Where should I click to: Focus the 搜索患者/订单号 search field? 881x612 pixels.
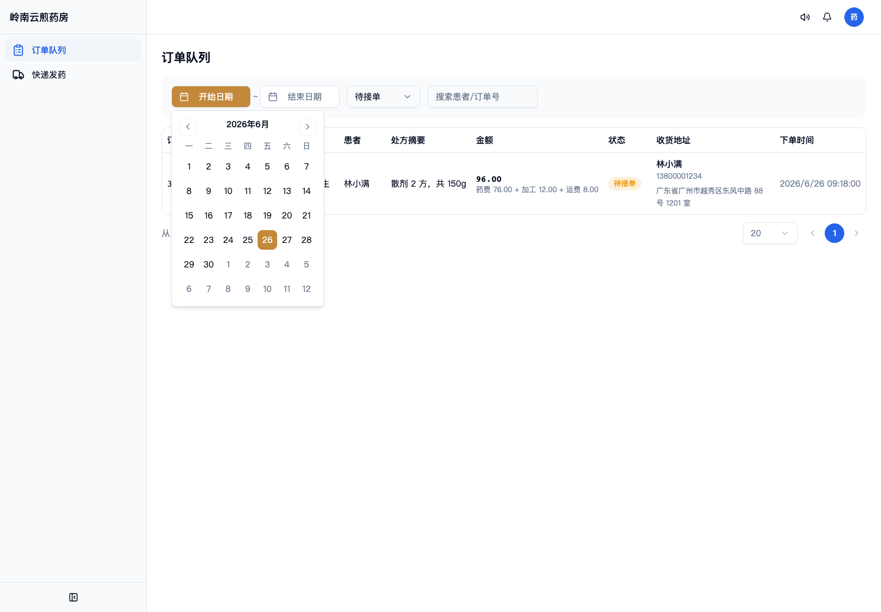(x=483, y=97)
